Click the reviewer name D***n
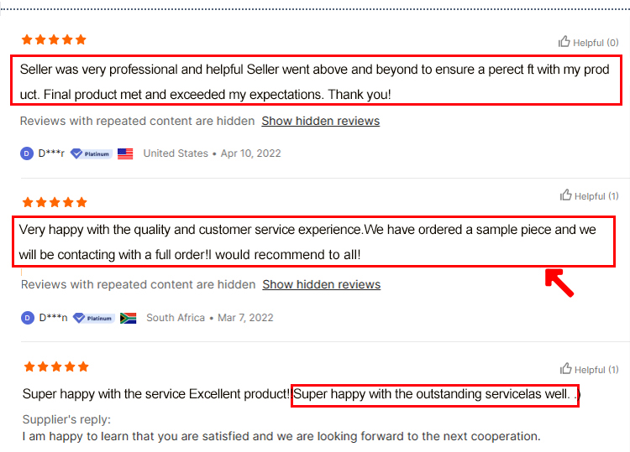630x452 pixels. tap(53, 318)
